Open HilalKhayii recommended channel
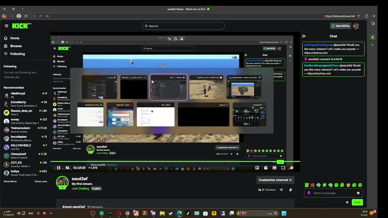Viewport: 388px width, 218px height. (25, 95)
